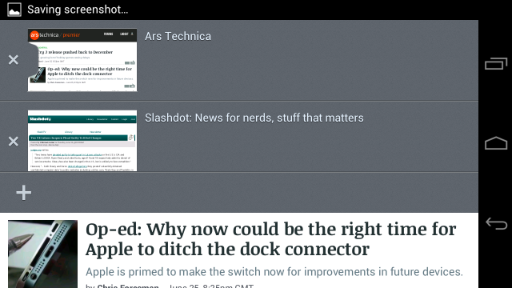The image size is (512, 288).
Task: Tap the Android back button
Action: (496, 223)
